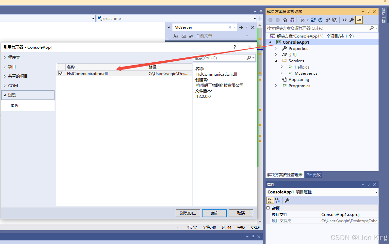
Task: Select 引用 node in Solution Explorer
Action: coord(293,54)
